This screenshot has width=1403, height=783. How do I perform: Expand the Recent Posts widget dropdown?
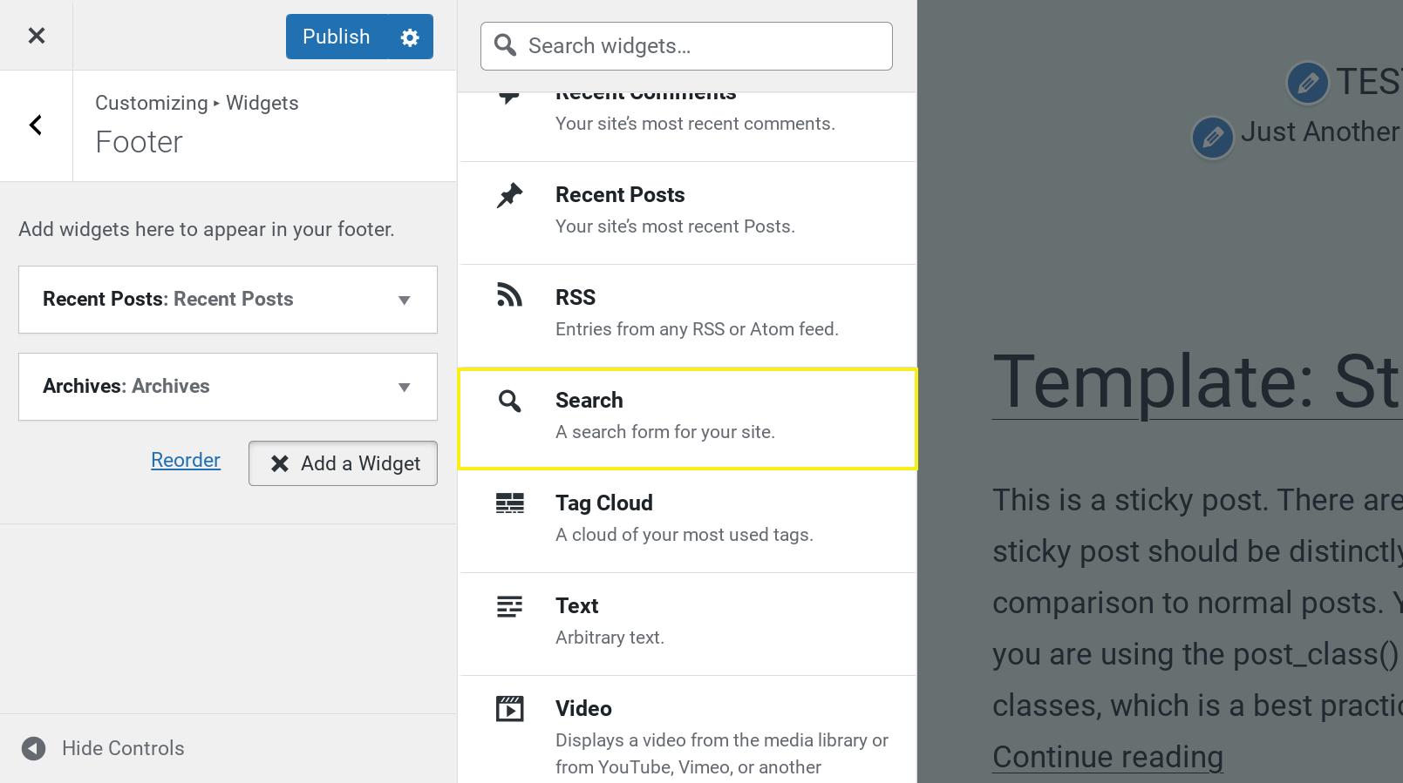click(404, 300)
